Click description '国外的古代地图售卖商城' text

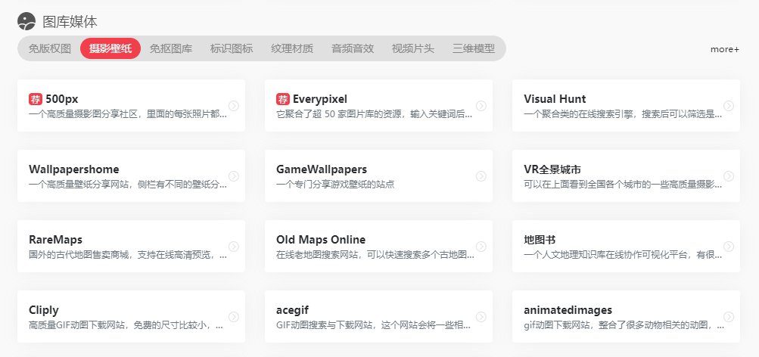point(80,255)
